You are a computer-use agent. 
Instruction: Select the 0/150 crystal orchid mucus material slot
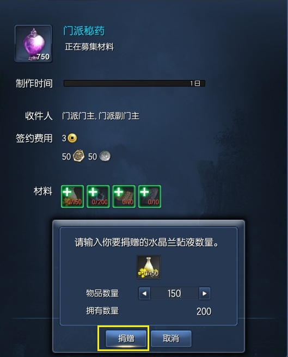click(72, 196)
